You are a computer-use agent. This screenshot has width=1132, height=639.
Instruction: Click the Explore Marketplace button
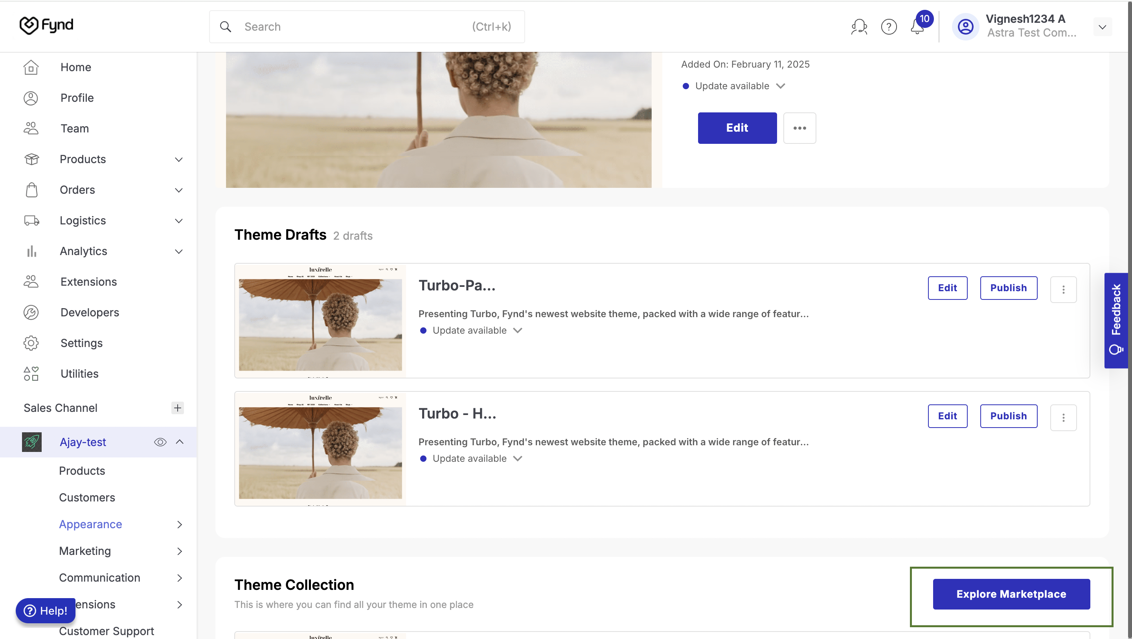1011,594
